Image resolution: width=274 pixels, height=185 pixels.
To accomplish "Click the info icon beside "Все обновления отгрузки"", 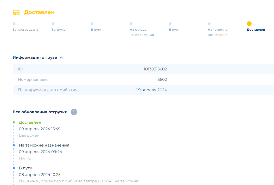I will point(74,112).
